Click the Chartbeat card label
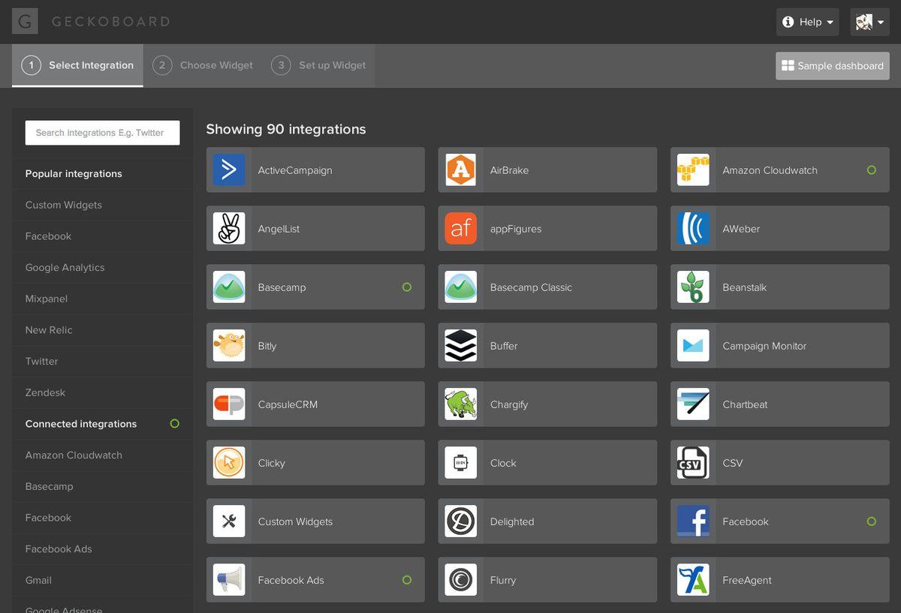This screenshot has height=613, width=901. click(x=745, y=404)
